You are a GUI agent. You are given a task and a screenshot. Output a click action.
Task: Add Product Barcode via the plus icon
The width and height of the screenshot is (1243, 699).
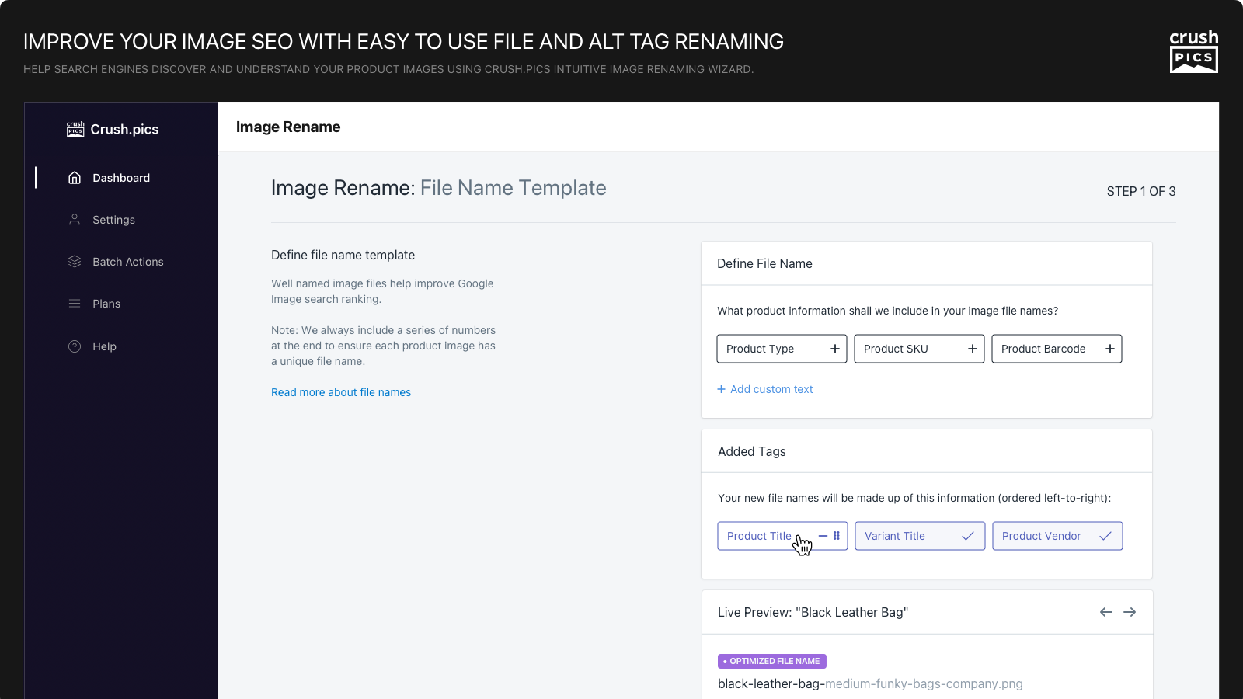click(x=1110, y=349)
